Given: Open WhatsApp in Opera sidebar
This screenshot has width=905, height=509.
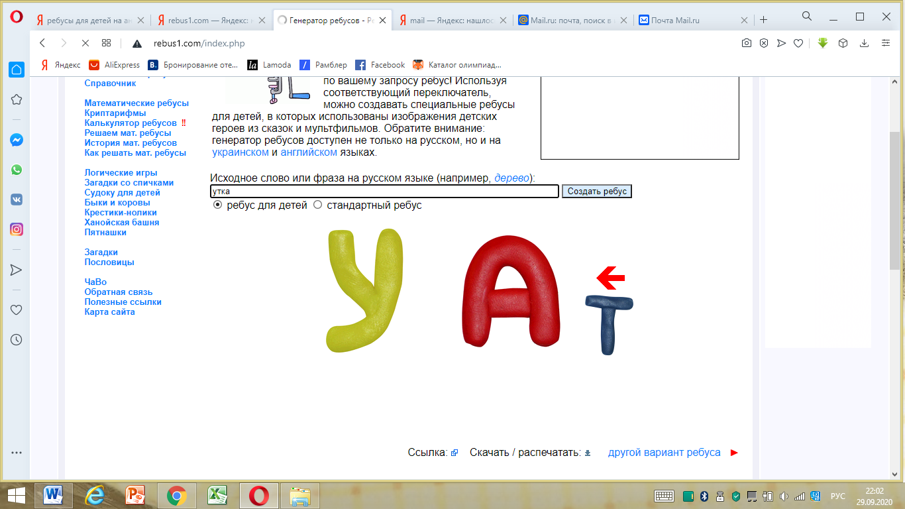Looking at the screenshot, I should pos(17,170).
